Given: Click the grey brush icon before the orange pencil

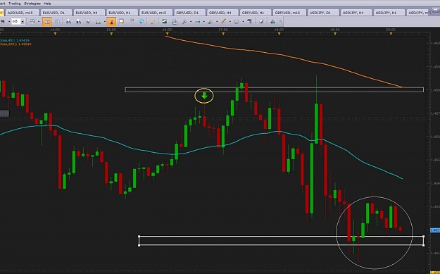Looking at the screenshot, I should [210, 21].
